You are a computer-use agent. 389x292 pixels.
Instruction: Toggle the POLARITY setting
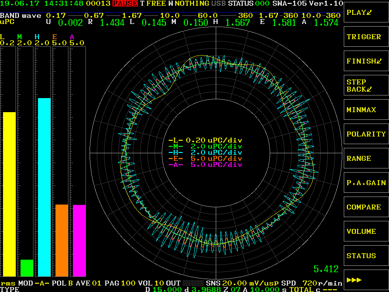click(366, 134)
